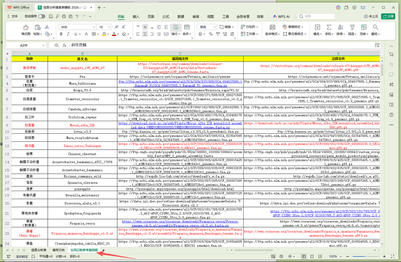Image resolution: width=401 pixels, height=262 pixels.
Task: Toggle Wrap Text (换行) button
Action: (x=176, y=28)
